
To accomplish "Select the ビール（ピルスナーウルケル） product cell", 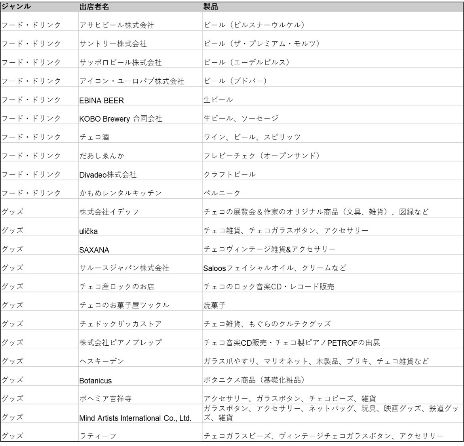I will [x=254, y=25].
